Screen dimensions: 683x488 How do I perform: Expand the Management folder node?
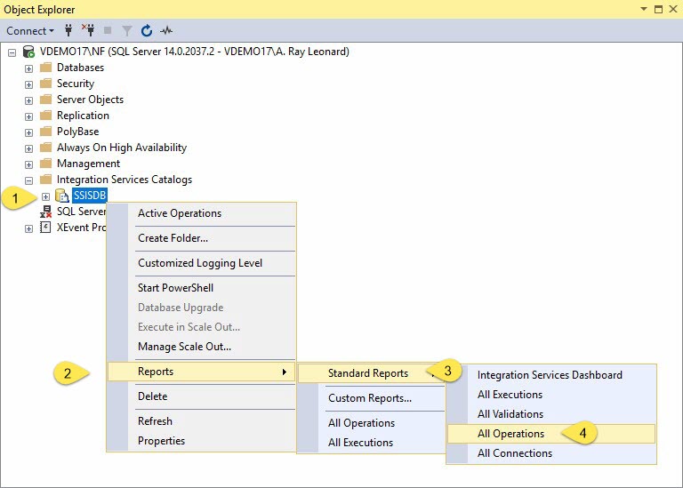point(28,164)
